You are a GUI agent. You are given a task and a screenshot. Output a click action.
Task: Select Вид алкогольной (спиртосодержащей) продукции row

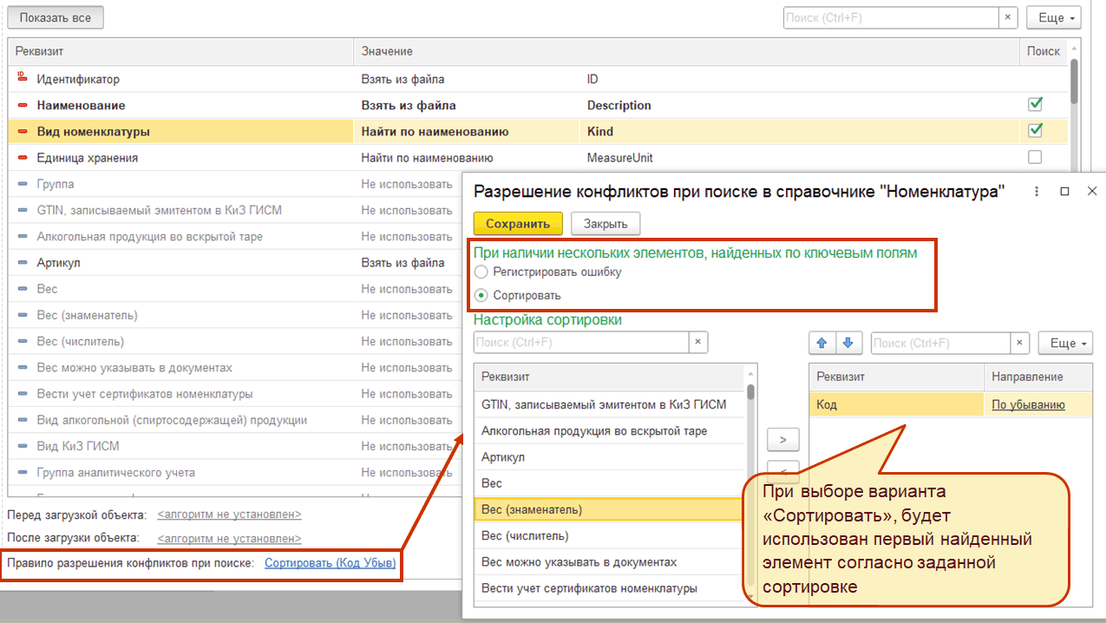(235, 420)
